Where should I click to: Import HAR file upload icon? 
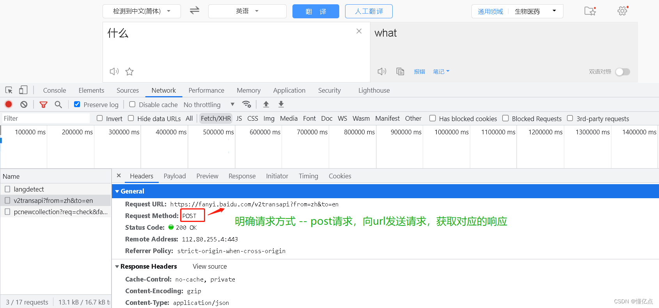click(x=266, y=104)
